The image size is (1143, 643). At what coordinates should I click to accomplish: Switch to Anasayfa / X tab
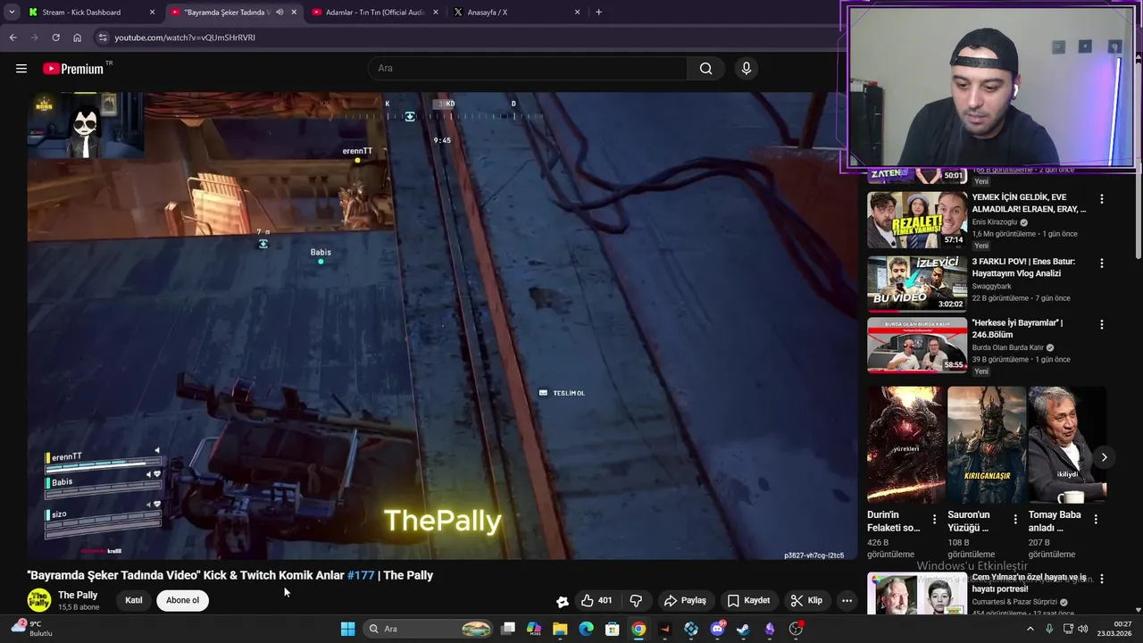click(x=516, y=13)
